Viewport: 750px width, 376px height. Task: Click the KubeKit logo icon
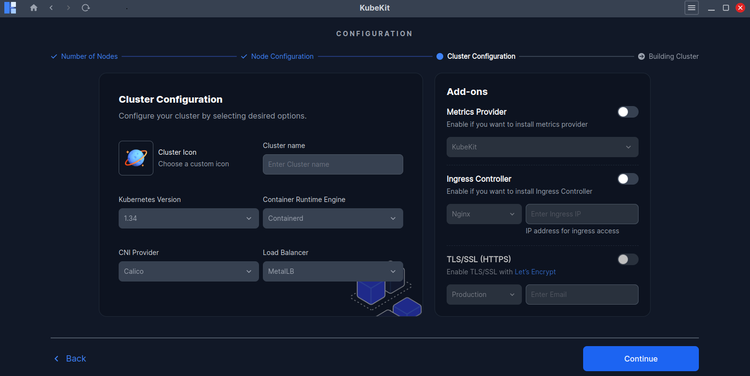pyautogui.click(x=10, y=8)
